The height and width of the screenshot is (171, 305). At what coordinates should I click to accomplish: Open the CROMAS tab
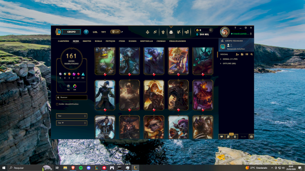(161, 41)
